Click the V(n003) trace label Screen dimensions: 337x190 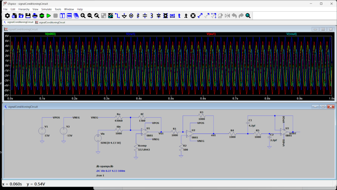click(50, 34)
